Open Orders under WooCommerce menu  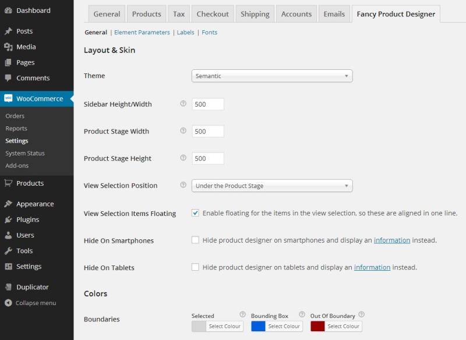pos(15,116)
